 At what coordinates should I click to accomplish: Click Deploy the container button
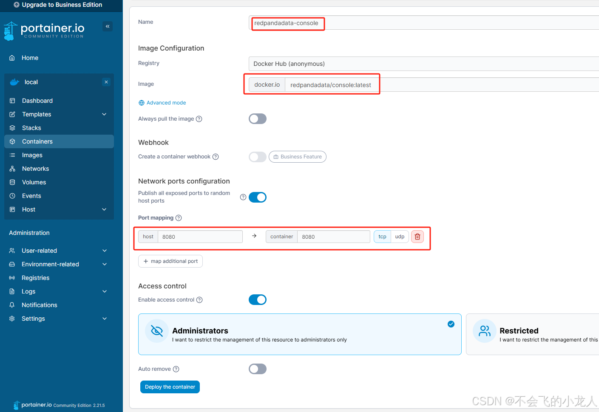[x=170, y=387]
